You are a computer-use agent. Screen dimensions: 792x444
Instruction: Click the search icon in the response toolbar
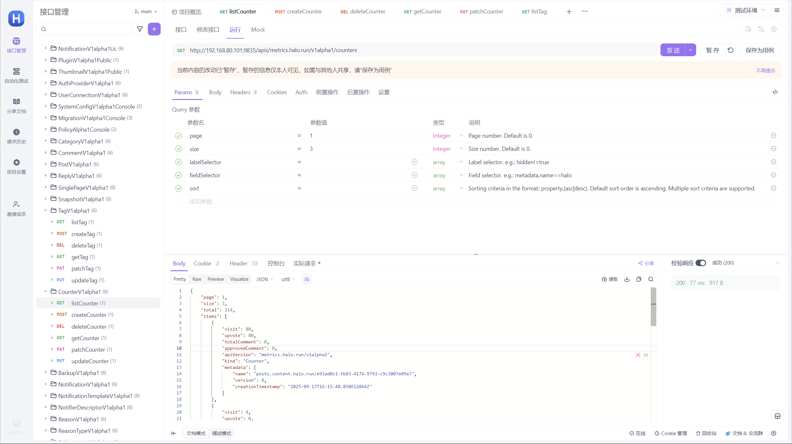click(651, 279)
